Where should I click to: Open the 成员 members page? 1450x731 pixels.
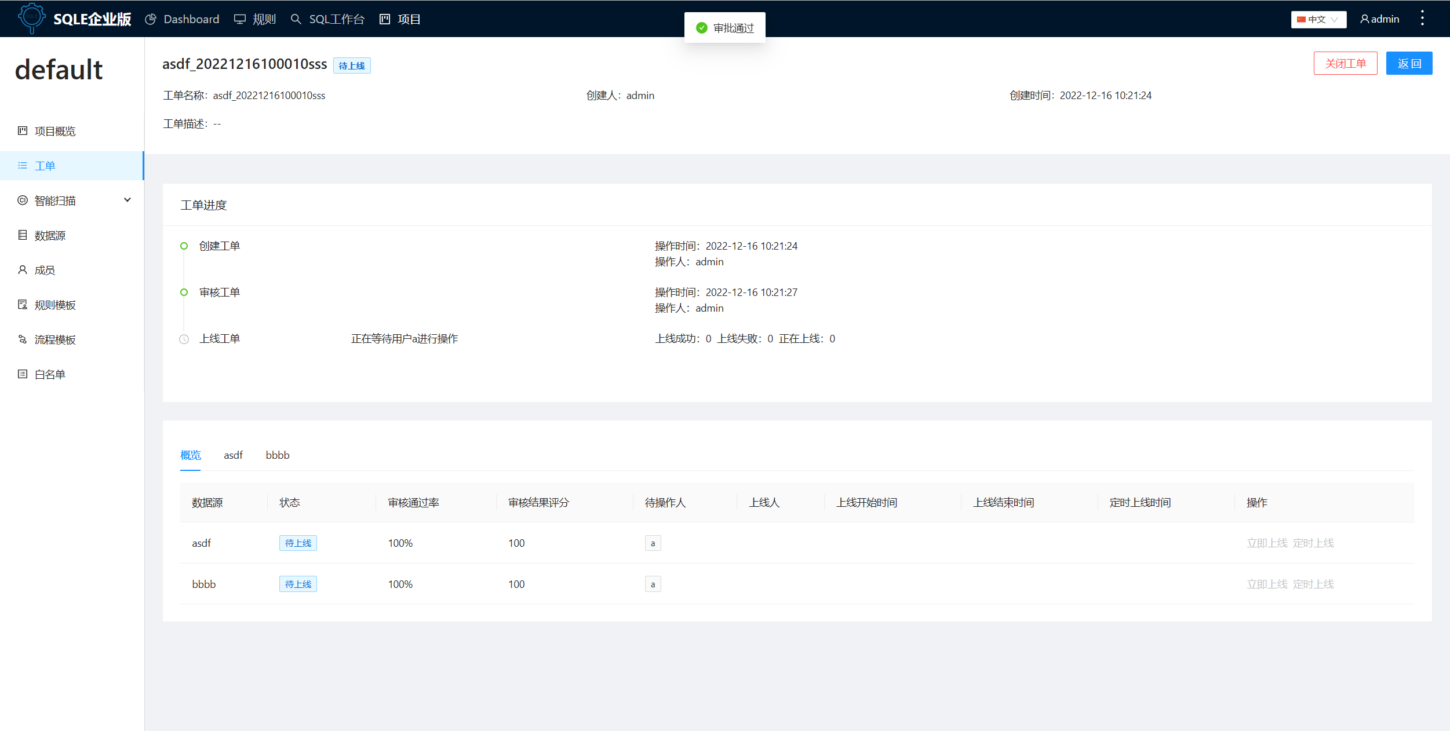[43, 269]
